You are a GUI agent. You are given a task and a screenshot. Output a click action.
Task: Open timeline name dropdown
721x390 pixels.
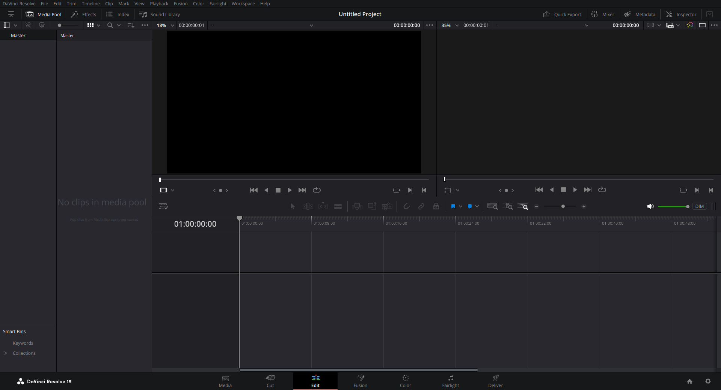pos(587,25)
